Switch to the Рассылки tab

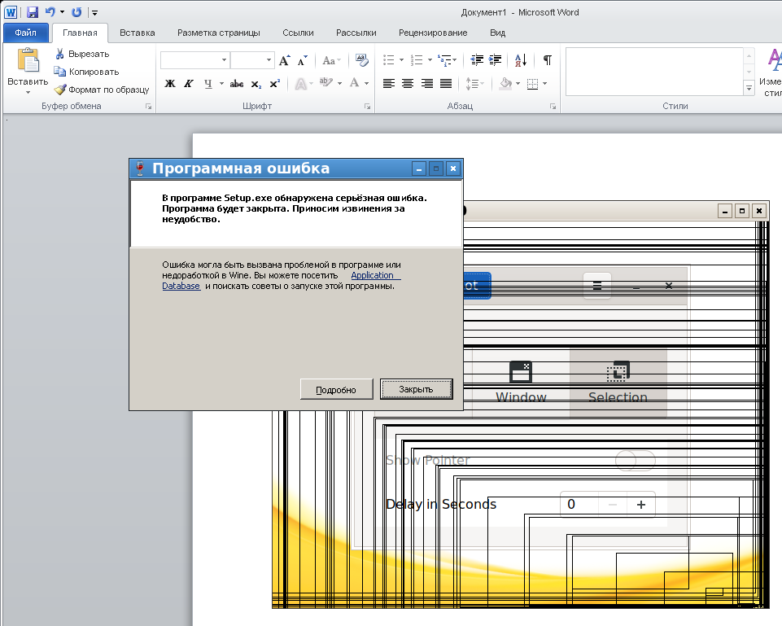pos(356,33)
